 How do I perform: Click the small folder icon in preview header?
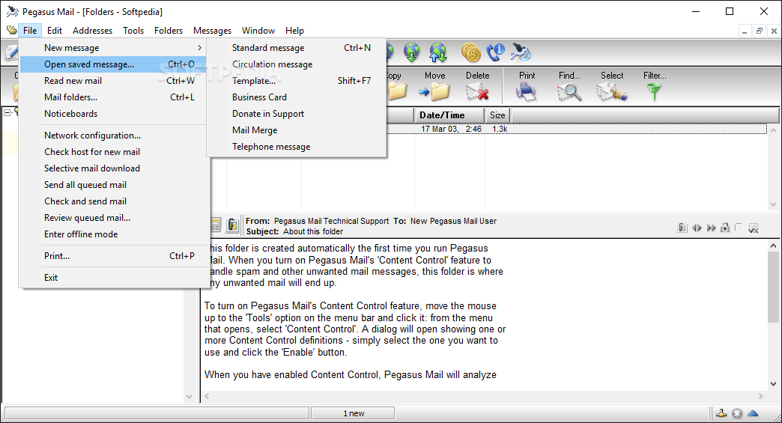point(683,228)
